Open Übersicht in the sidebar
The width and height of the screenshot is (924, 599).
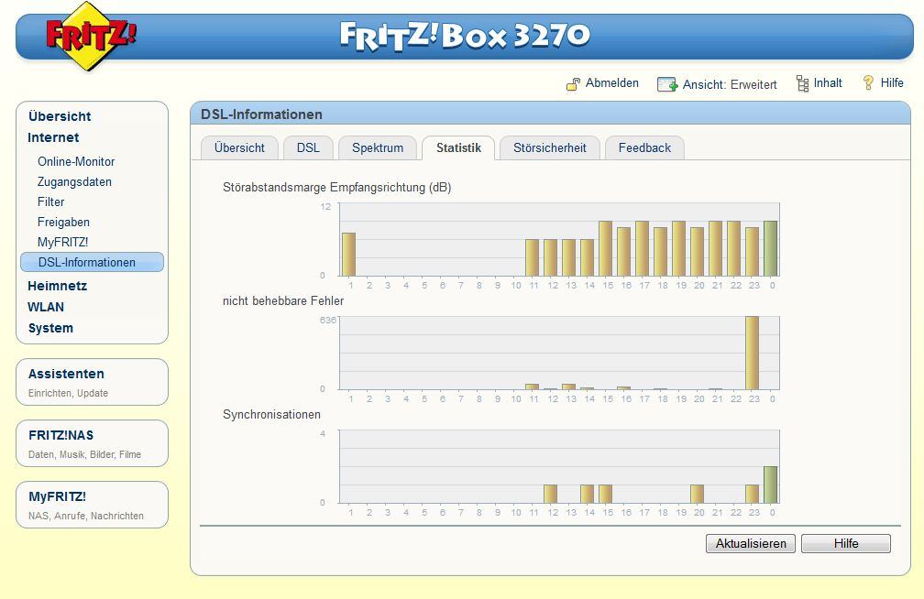[x=60, y=116]
